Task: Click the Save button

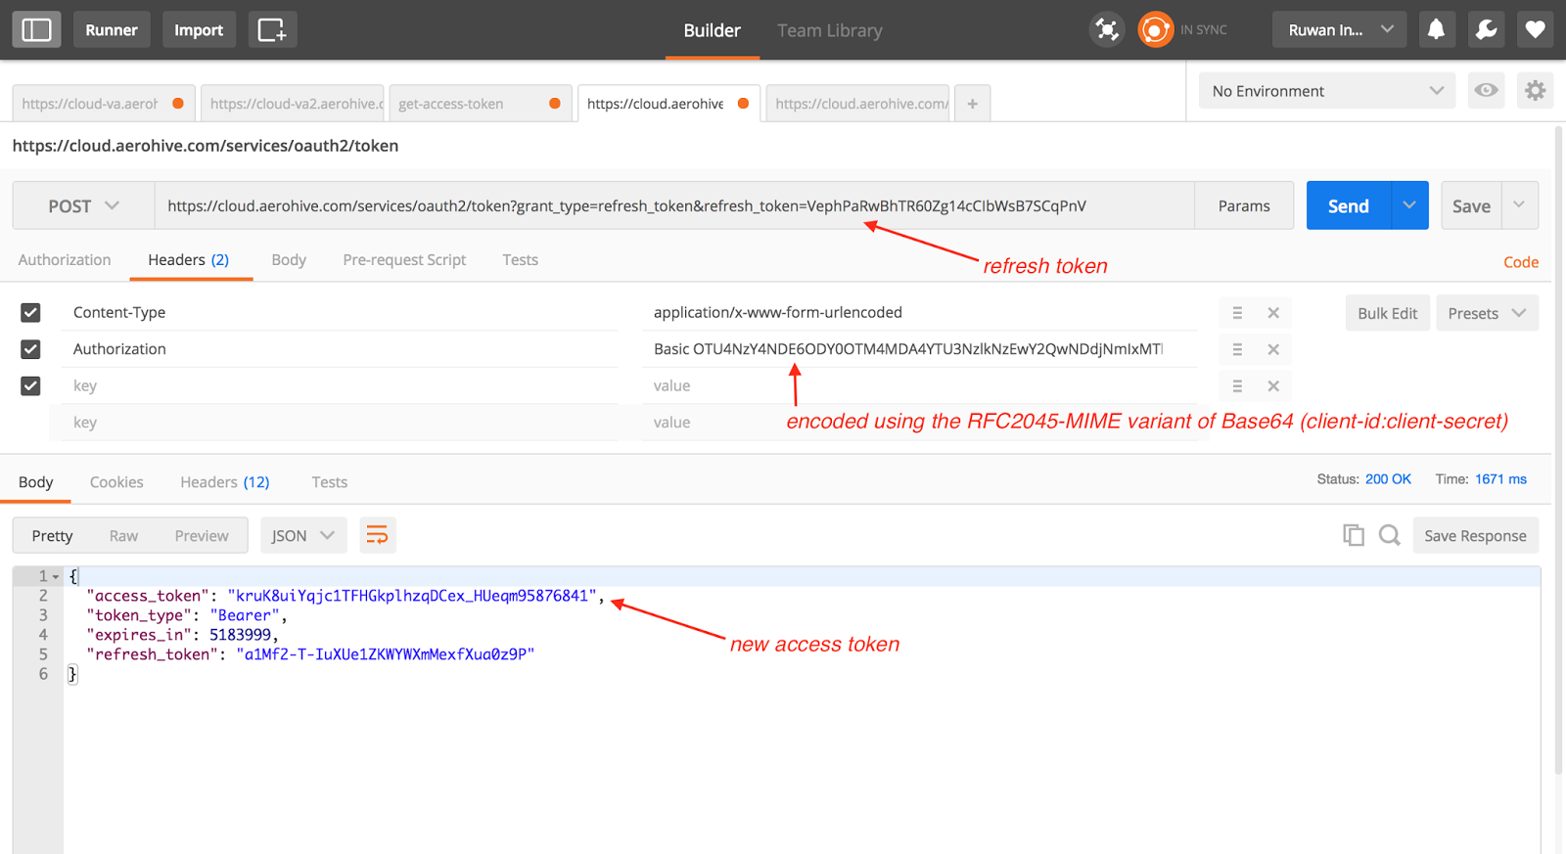Action: [1471, 205]
